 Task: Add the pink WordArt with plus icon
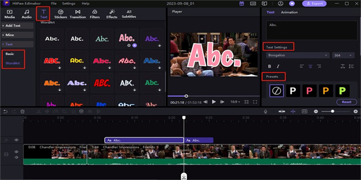point(134,45)
